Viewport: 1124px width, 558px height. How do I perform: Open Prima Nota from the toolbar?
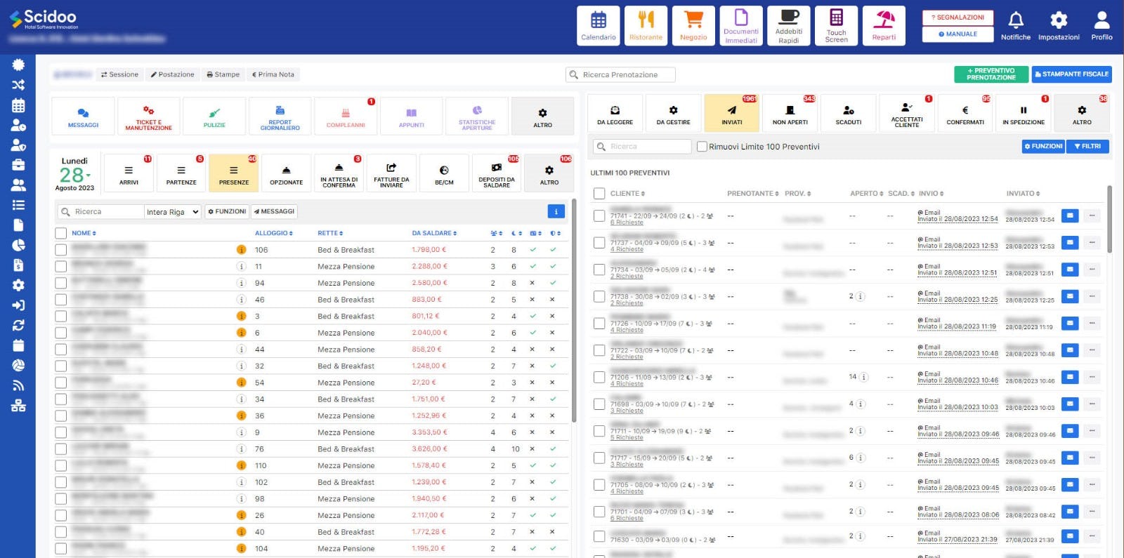click(x=273, y=74)
